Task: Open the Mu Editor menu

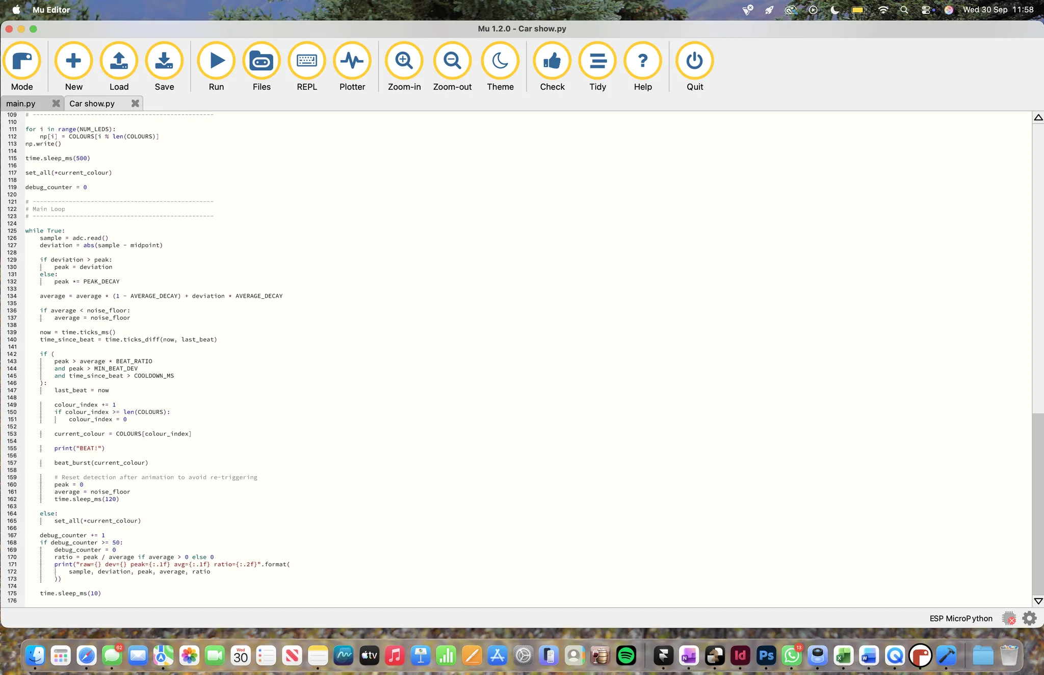Action: 51,10
